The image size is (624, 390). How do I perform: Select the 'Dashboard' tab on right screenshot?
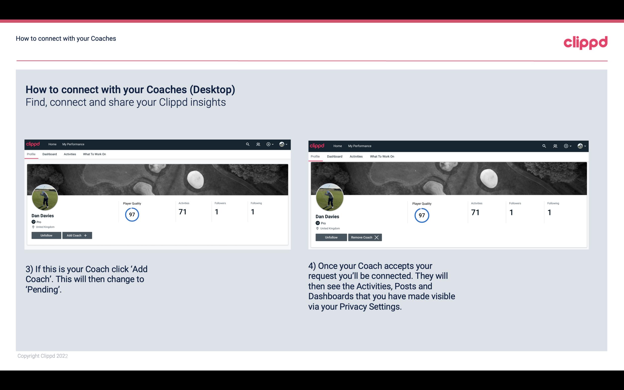pos(334,156)
